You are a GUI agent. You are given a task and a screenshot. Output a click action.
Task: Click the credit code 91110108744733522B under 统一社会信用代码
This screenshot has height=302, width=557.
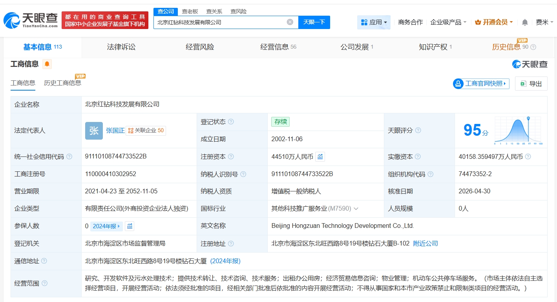[x=116, y=156]
